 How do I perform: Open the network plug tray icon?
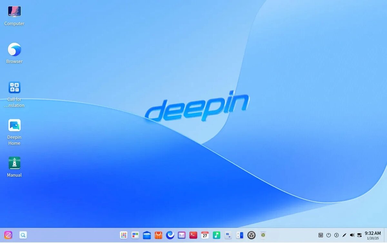pyautogui.click(x=344, y=235)
